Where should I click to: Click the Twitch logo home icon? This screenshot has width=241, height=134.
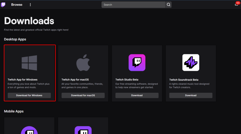[x=3, y=5]
